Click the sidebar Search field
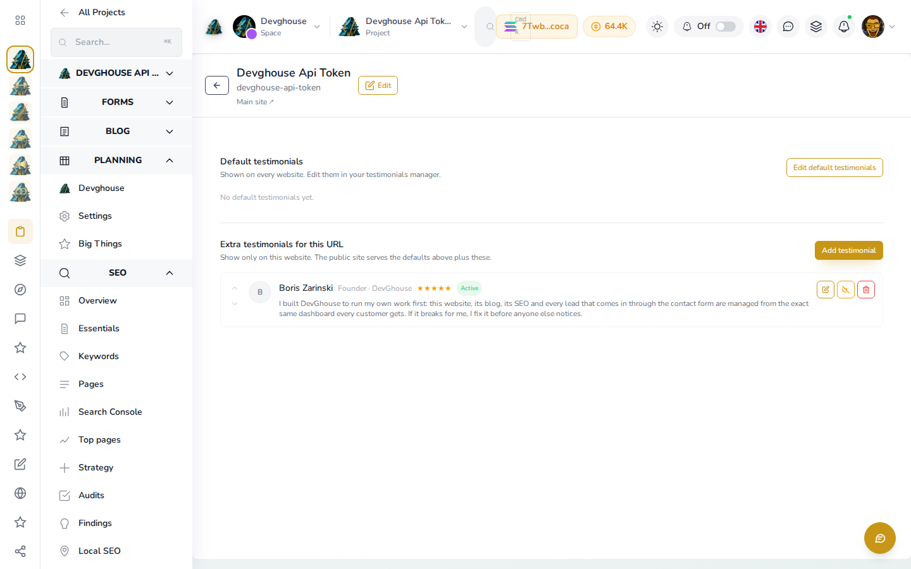Viewport: 911px width, 569px height. pos(116,42)
